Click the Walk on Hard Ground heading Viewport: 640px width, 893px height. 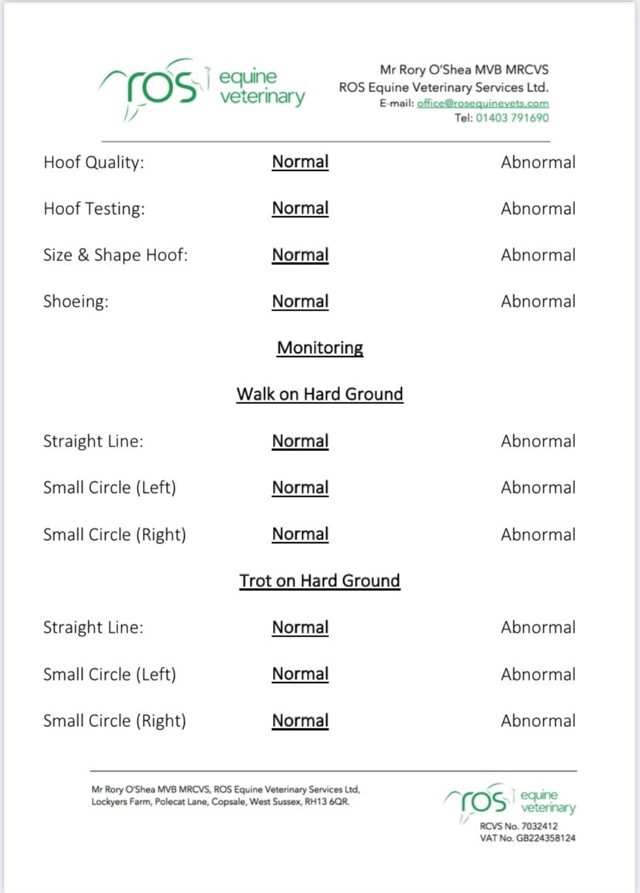[x=320, y=394]
